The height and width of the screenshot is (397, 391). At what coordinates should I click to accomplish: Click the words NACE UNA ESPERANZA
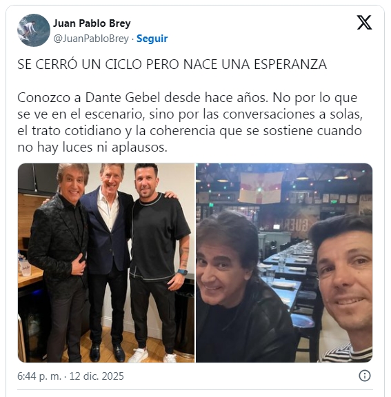point(255,64)
